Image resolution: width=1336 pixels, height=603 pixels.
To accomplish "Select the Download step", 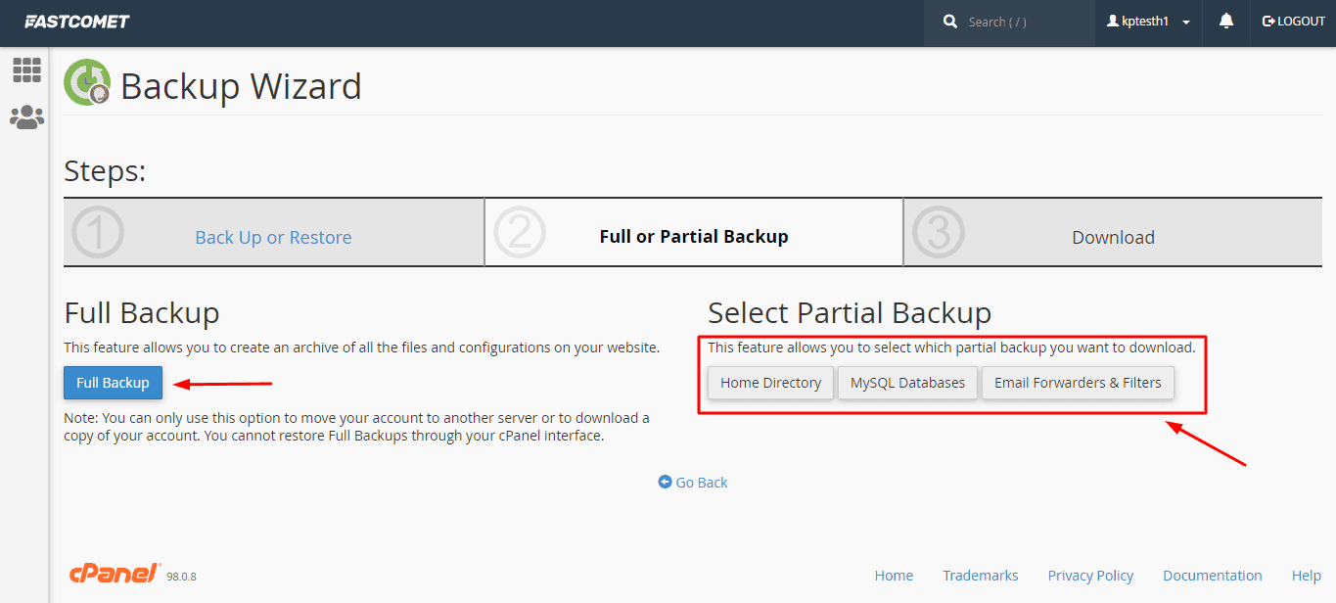I will pyautogui.click(x=1113, y=238).
